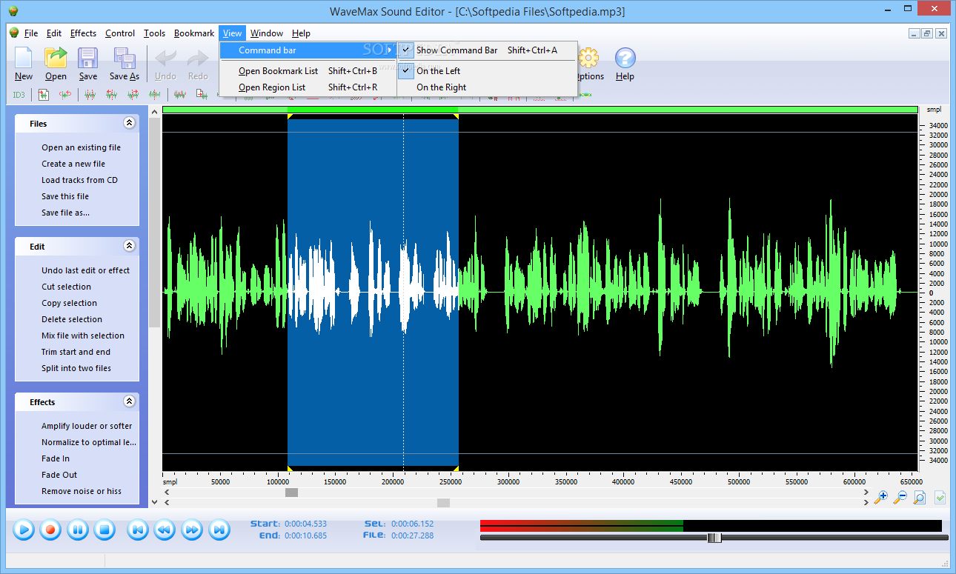Start playback with the Play button
This screenshot has width=956, height=574.
(x=24, y=530)
